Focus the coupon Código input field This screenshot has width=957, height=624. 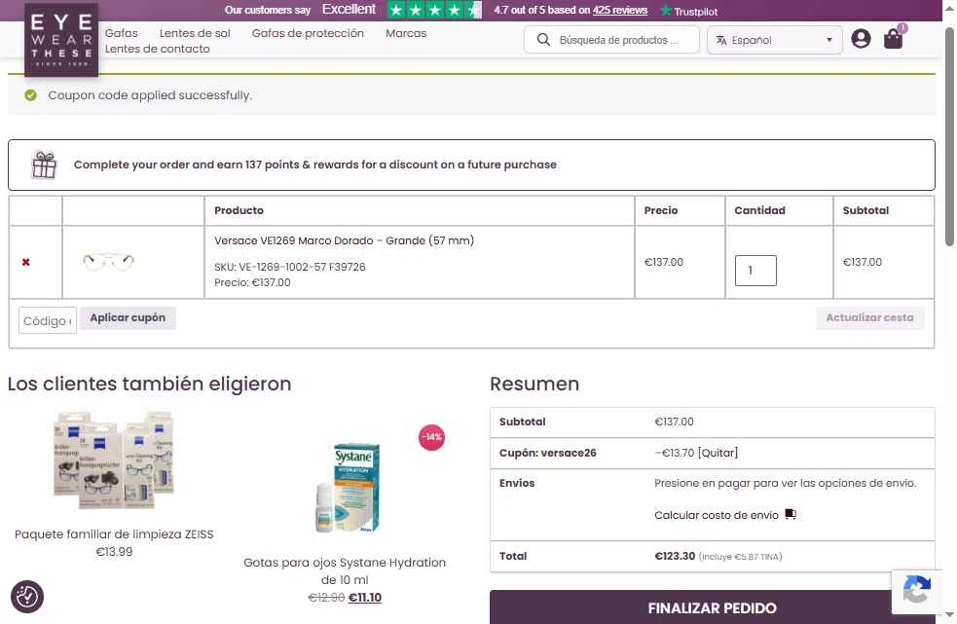[48, 320]
